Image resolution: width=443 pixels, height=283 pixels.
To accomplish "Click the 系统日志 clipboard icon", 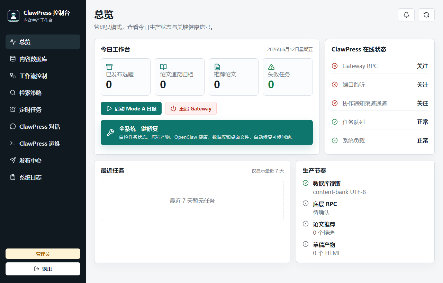I will 13,177.
